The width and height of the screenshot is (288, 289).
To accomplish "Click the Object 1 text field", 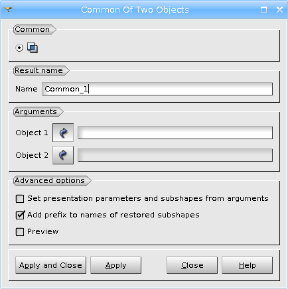I will coord(175,133).
